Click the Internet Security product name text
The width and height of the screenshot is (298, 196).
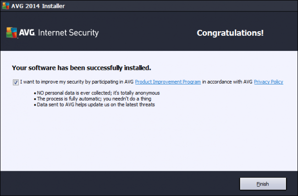point(68,33)
